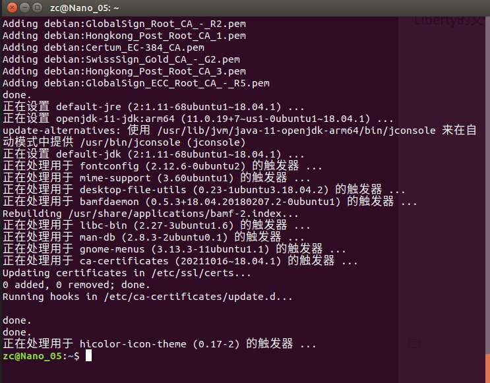
Task: Click the line SwissSign_Gold_CA_-_G2.pem
Action: pyautogui.click(x=121, y=60)
